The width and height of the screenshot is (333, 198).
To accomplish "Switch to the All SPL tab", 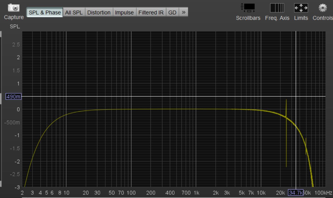I will (x=74, y=12).
